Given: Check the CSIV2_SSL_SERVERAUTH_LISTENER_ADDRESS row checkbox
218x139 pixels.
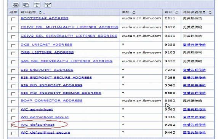Looking at the screenshot, I should coord(13,37).
